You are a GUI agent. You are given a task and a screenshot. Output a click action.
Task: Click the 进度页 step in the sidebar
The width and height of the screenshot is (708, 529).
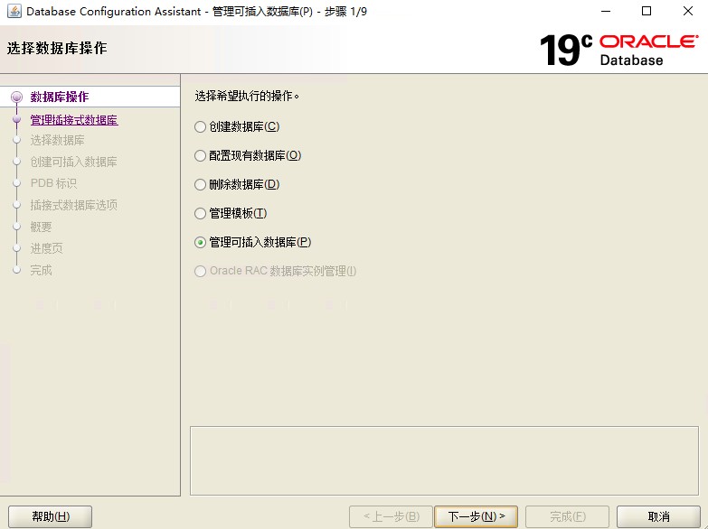pyautogui.click(x=46, y=248)
